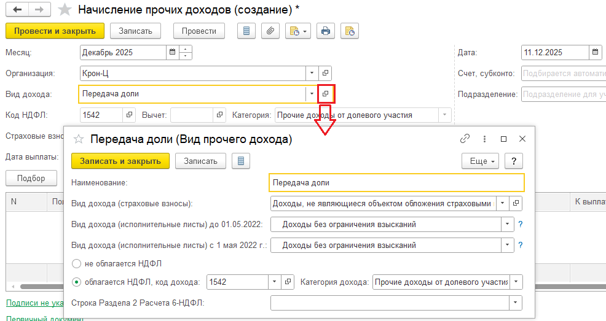This screenshot has width=606, height=321.
Task: Click the Подбор button
Action: (31, 178)
